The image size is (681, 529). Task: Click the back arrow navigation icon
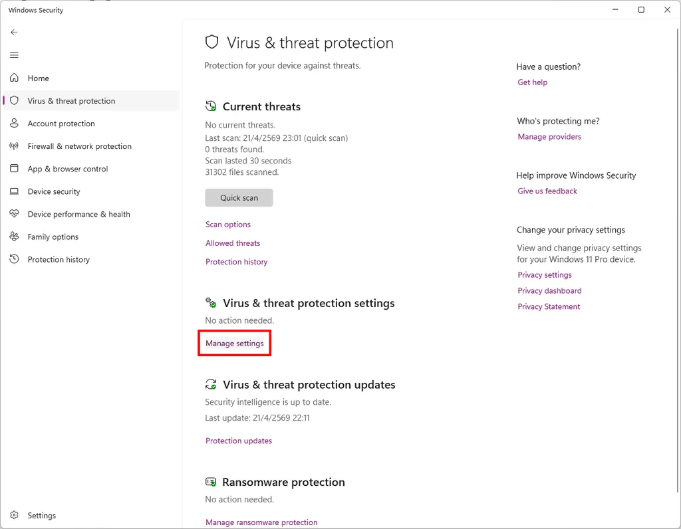click(x=14, y=32)
